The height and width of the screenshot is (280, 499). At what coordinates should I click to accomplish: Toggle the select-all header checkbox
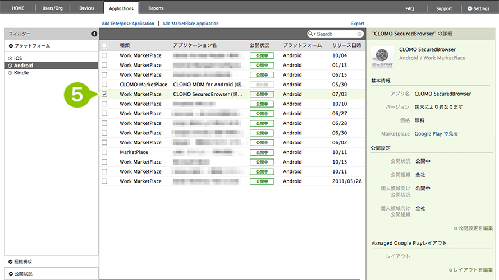coord(104,45)
